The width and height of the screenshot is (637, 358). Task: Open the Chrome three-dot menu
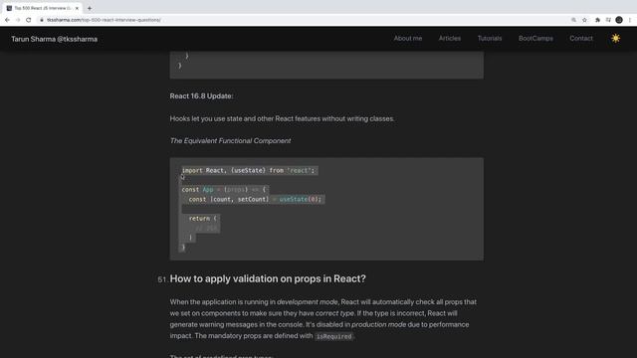630,20
